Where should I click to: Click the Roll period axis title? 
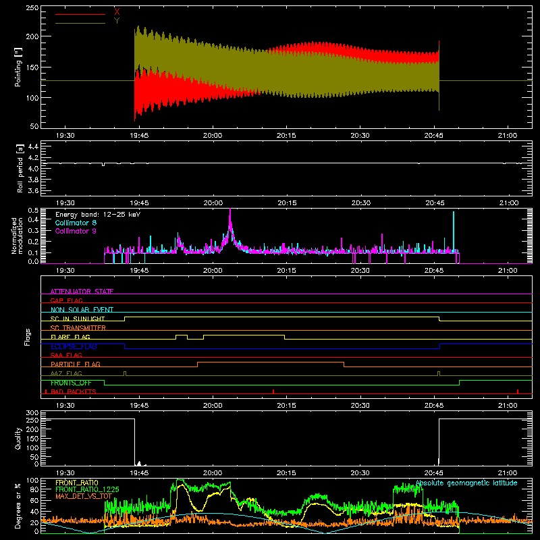pos(20,168)
